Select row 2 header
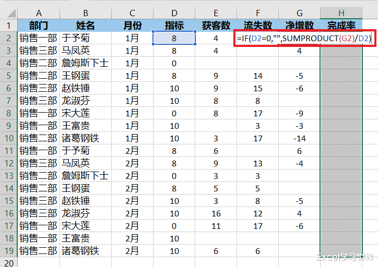This screenshot has height=267, width=378. click(x=9, y=38)
